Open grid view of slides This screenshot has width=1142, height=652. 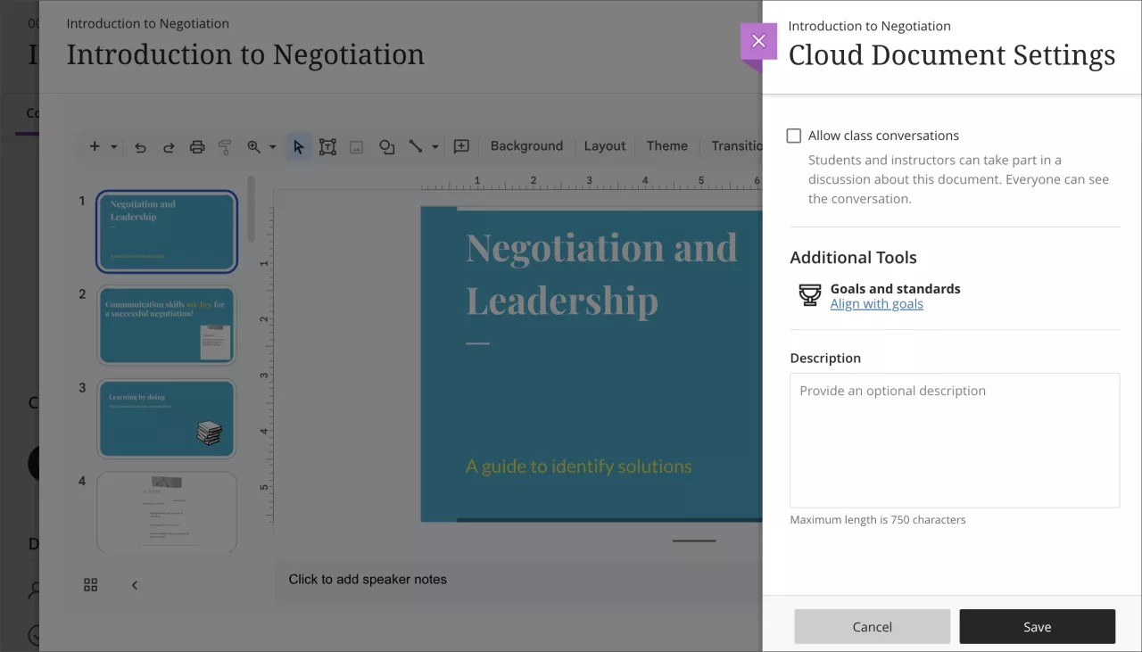[90, 584]
